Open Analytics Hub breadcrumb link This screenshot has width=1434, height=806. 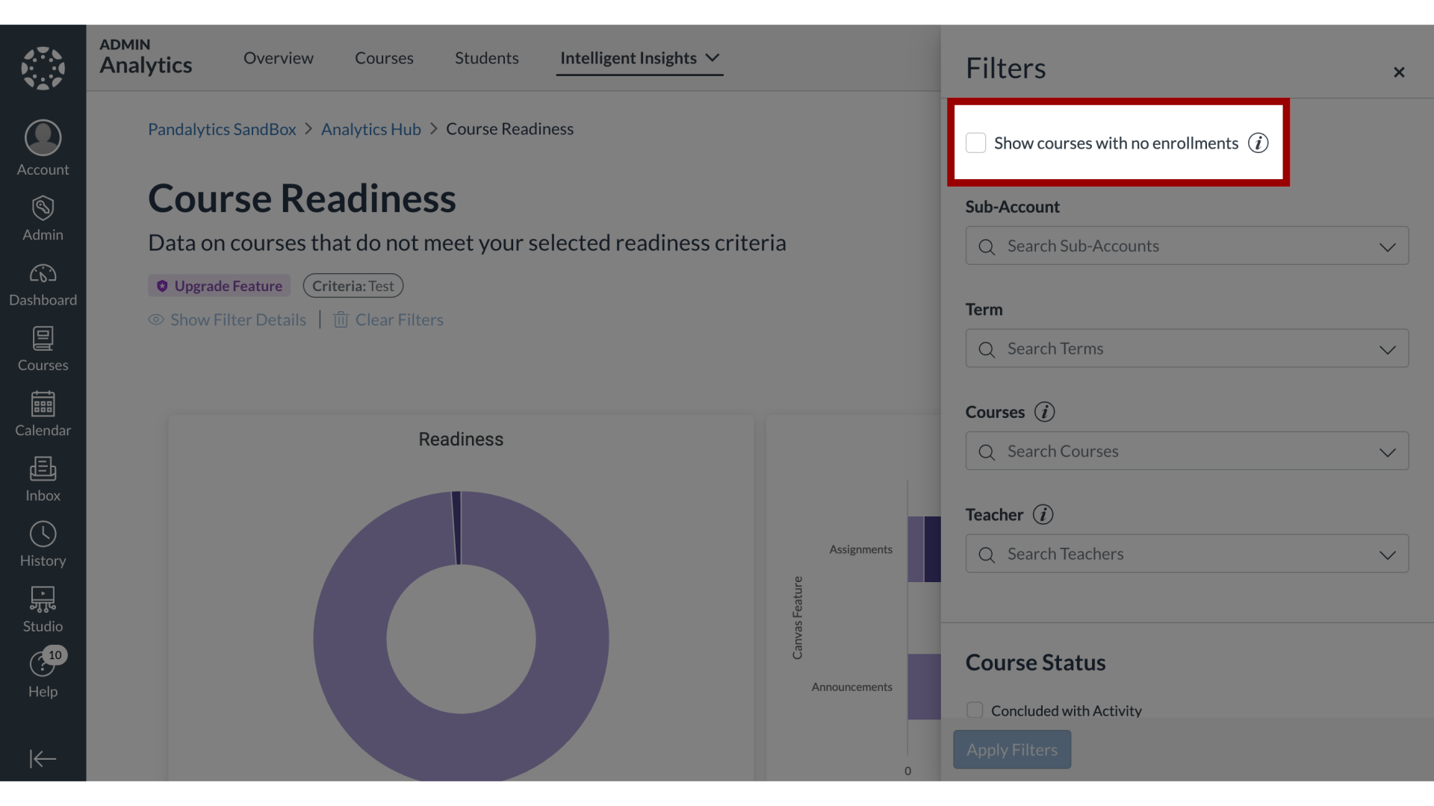tap(370, 129)
